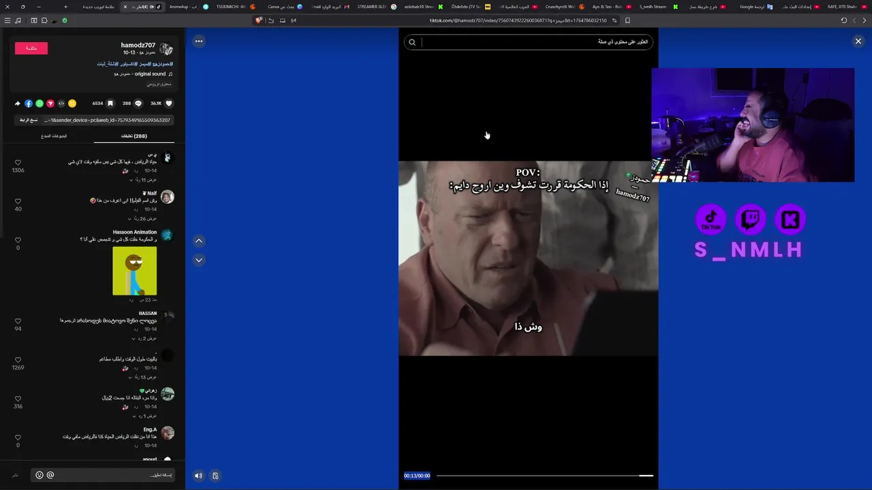Viewport: 872px width, 490px height.
Task: Open the original sound music link
Action: coord(143,73)
